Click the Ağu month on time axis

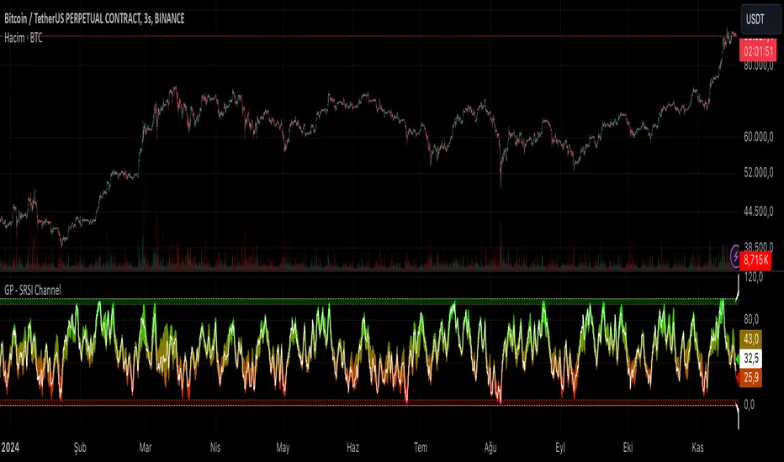click(490, 448)
